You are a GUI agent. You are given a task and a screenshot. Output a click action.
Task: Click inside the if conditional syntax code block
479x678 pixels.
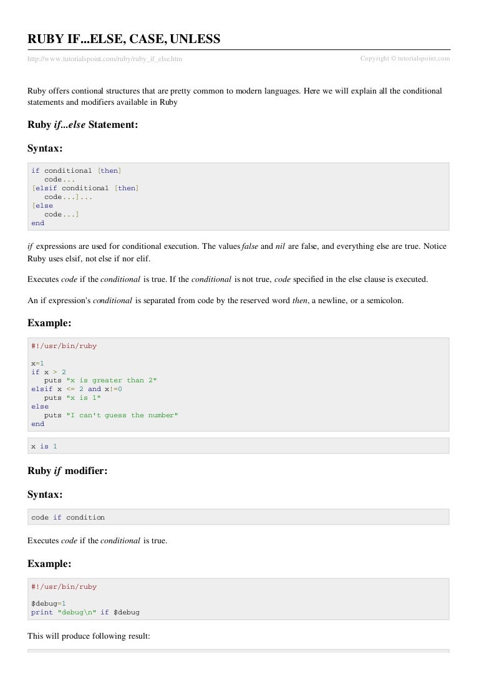pos(238,196)
